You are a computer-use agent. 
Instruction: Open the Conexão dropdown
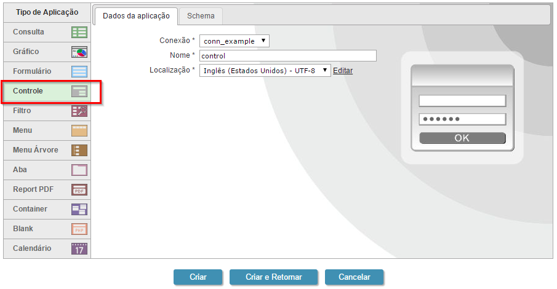234,41
